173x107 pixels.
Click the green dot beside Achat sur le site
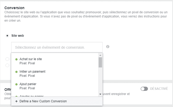(17, 59)
